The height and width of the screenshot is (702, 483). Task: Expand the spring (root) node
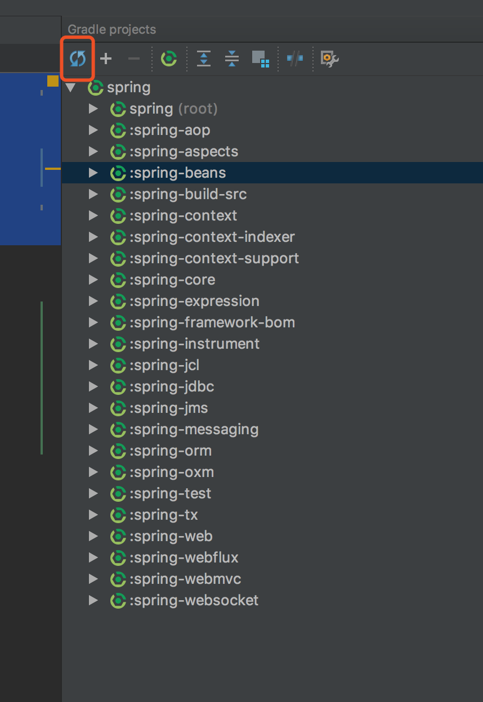93,109
